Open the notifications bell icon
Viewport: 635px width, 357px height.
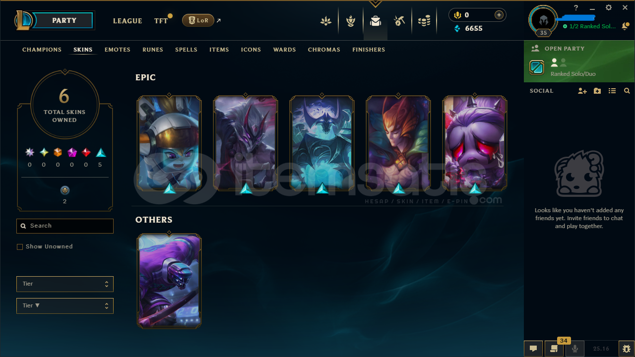click(x=625, y=26)
